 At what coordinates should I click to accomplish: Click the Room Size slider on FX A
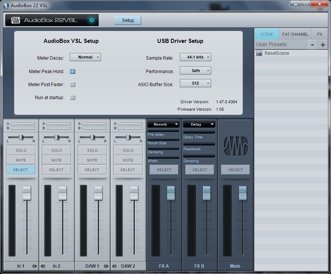tap(163, 140)
